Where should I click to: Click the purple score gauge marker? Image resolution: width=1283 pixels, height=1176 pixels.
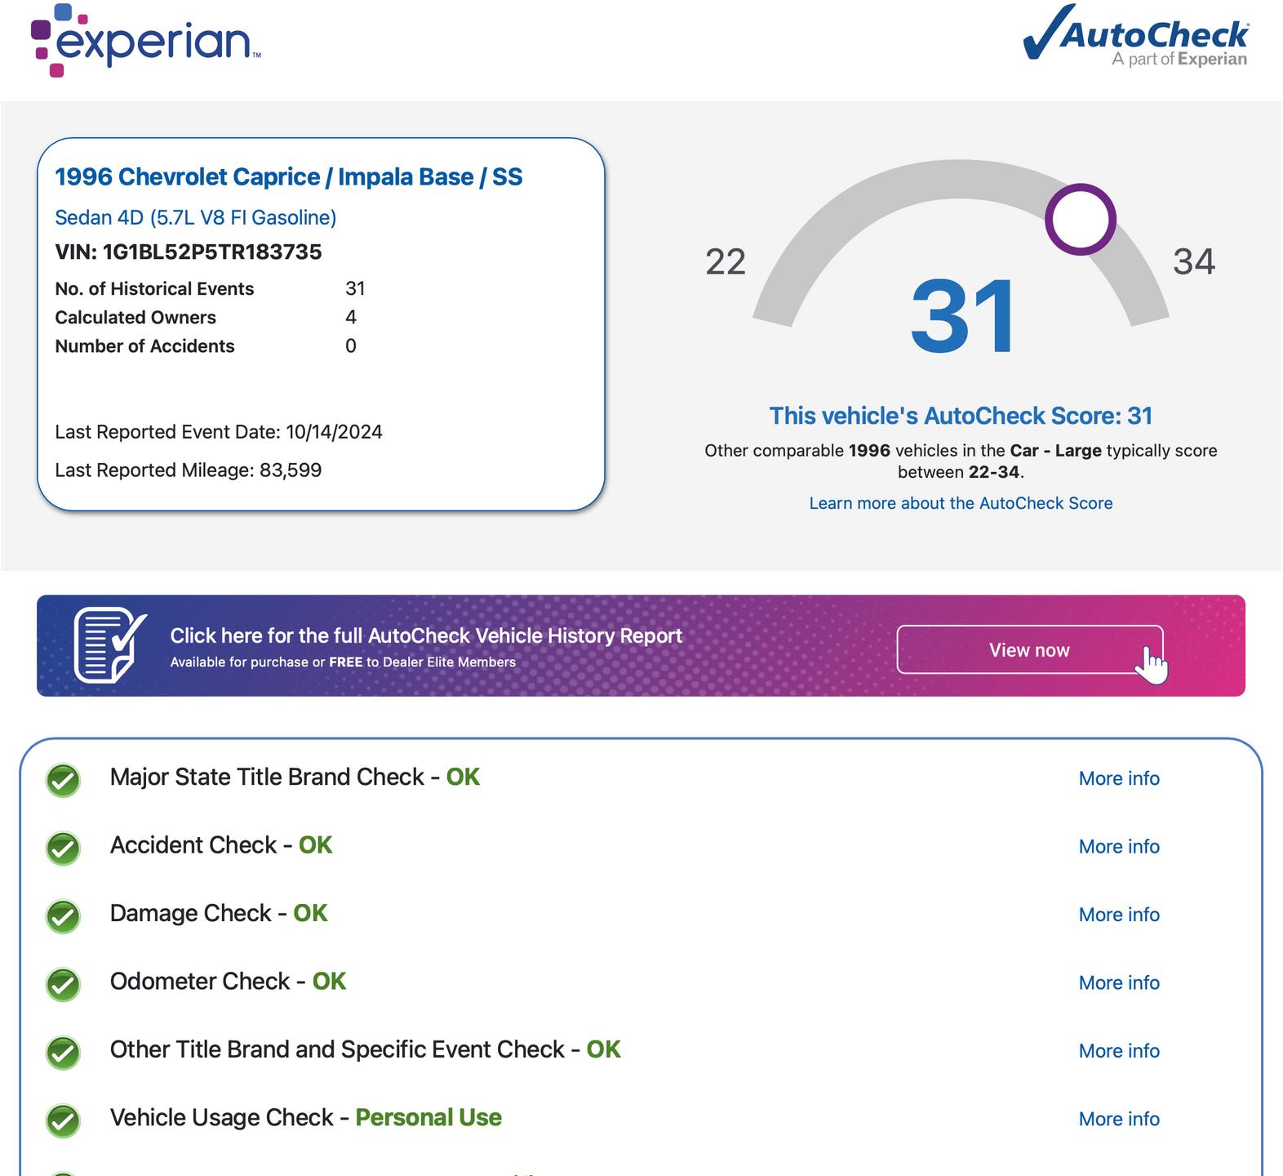click(x=1080, y=220)
